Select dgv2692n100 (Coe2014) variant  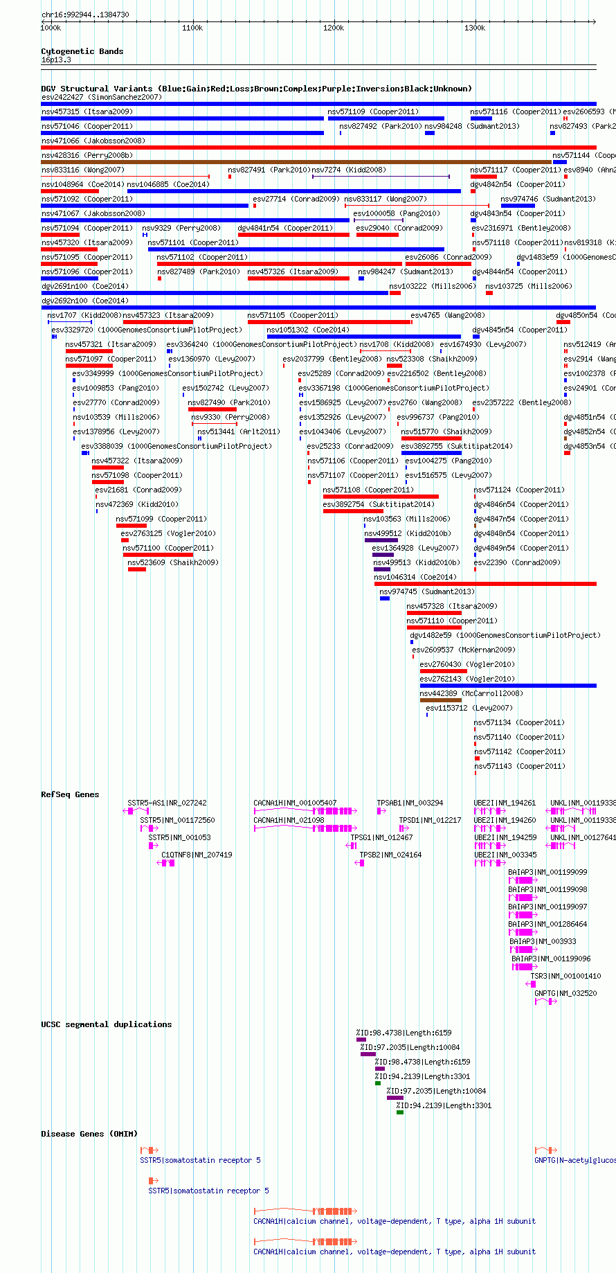pos(84,301)
